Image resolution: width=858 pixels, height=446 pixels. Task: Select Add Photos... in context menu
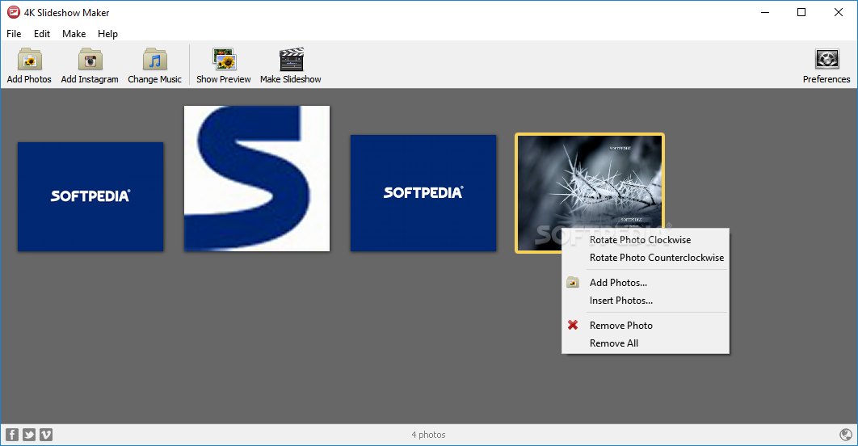click(x=646, y=282)
